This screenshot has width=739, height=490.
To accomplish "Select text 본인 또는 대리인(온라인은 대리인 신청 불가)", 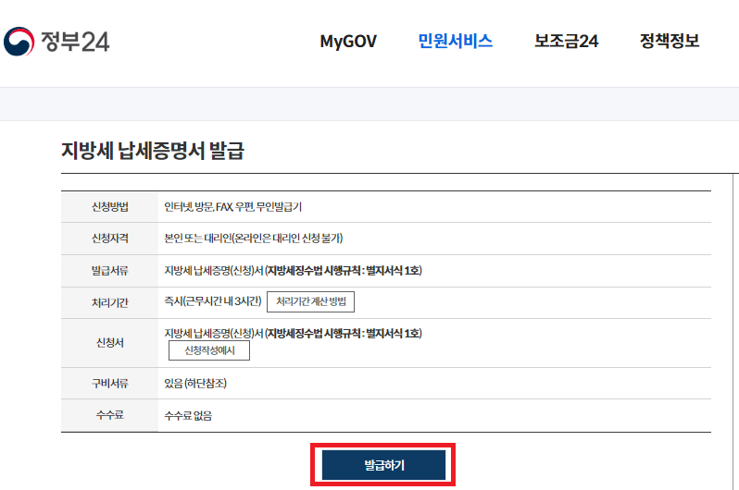I will [253, 239].
